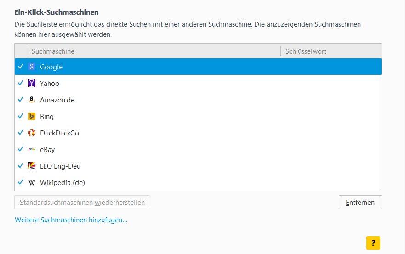Select the DuckDuckGo row name
Viewport: 405px width, 254px height.
(x=59, y=133)
